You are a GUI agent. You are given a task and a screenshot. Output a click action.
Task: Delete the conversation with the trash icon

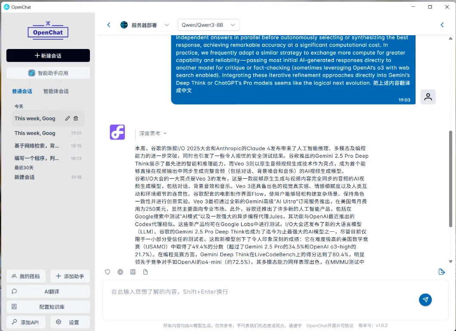click(76, 118)
